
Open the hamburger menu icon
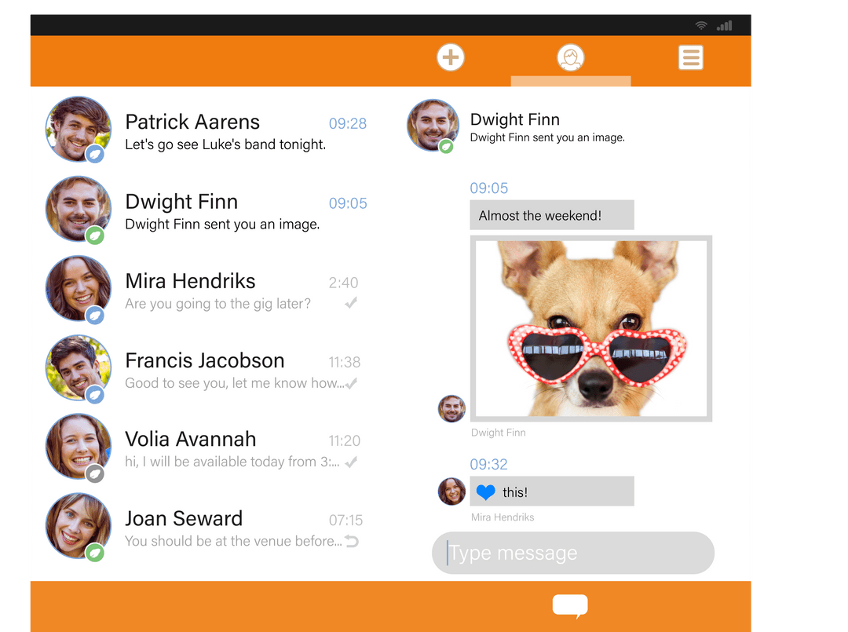pyautogui.click(x=691, y=58)
